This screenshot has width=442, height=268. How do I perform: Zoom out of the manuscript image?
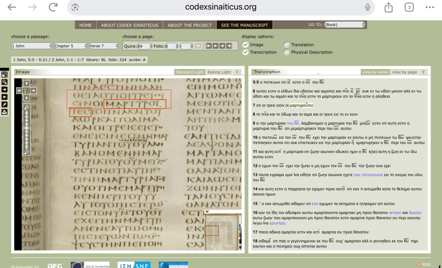(x=26, y=152)
